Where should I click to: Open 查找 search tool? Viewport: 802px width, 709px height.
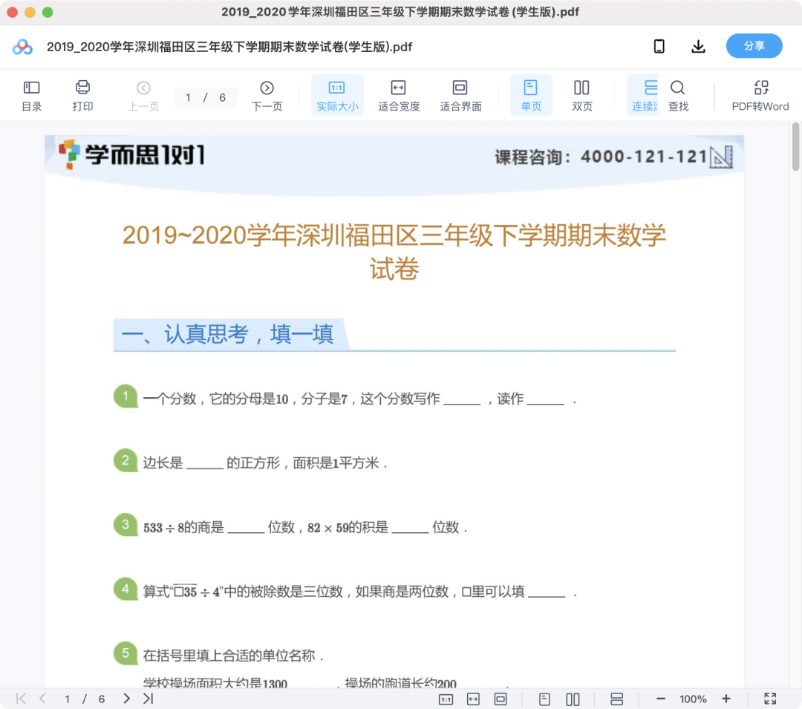(678, 96)
